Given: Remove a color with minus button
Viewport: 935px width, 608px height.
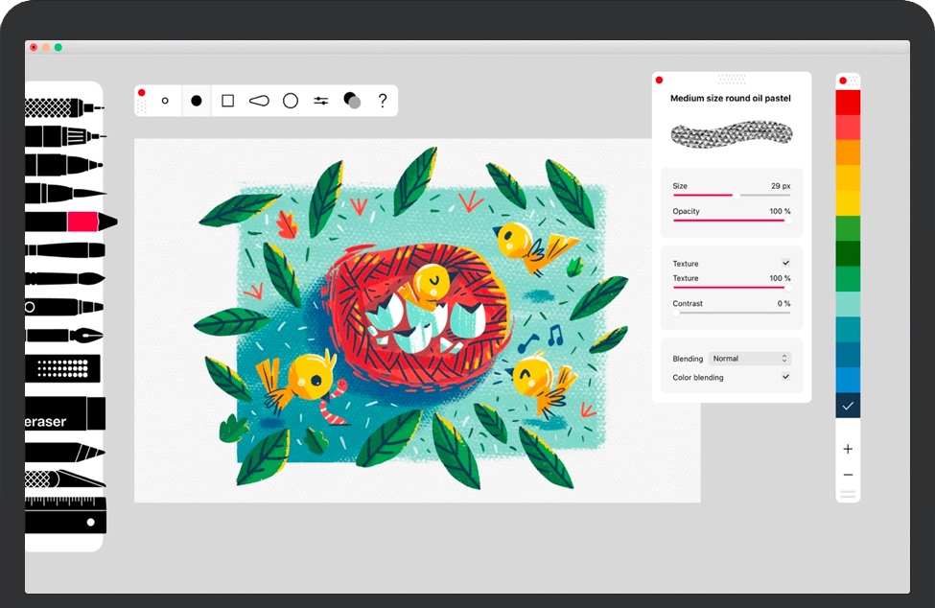Looking at the screenshot, I should coord(848,475).
